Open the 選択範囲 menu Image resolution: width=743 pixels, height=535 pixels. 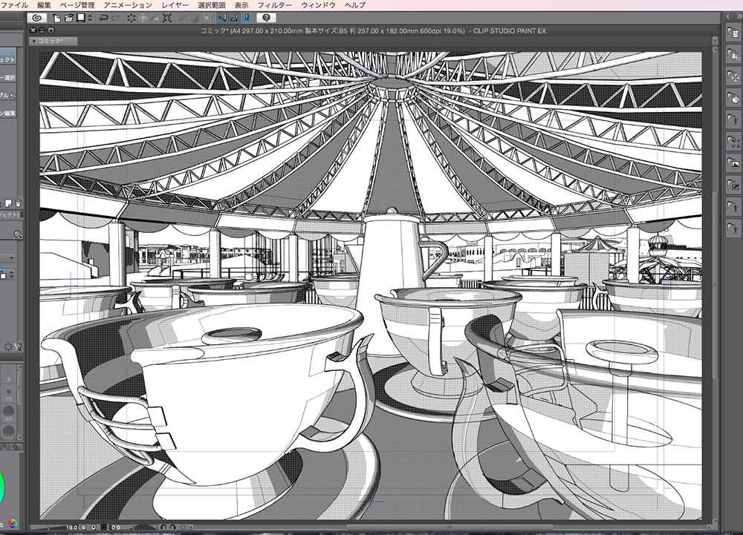[x=211, y=5]
